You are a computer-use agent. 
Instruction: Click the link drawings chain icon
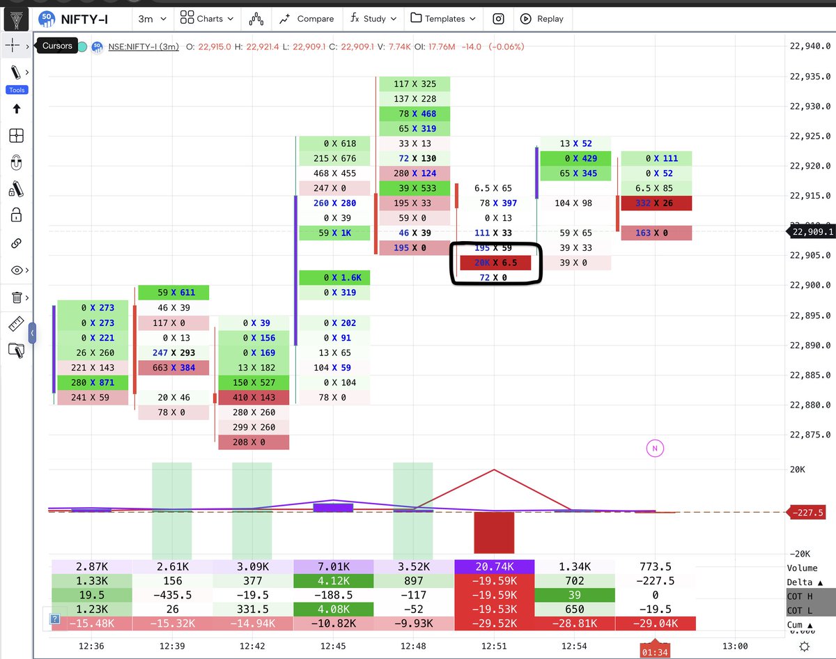(x=17, y=243)
